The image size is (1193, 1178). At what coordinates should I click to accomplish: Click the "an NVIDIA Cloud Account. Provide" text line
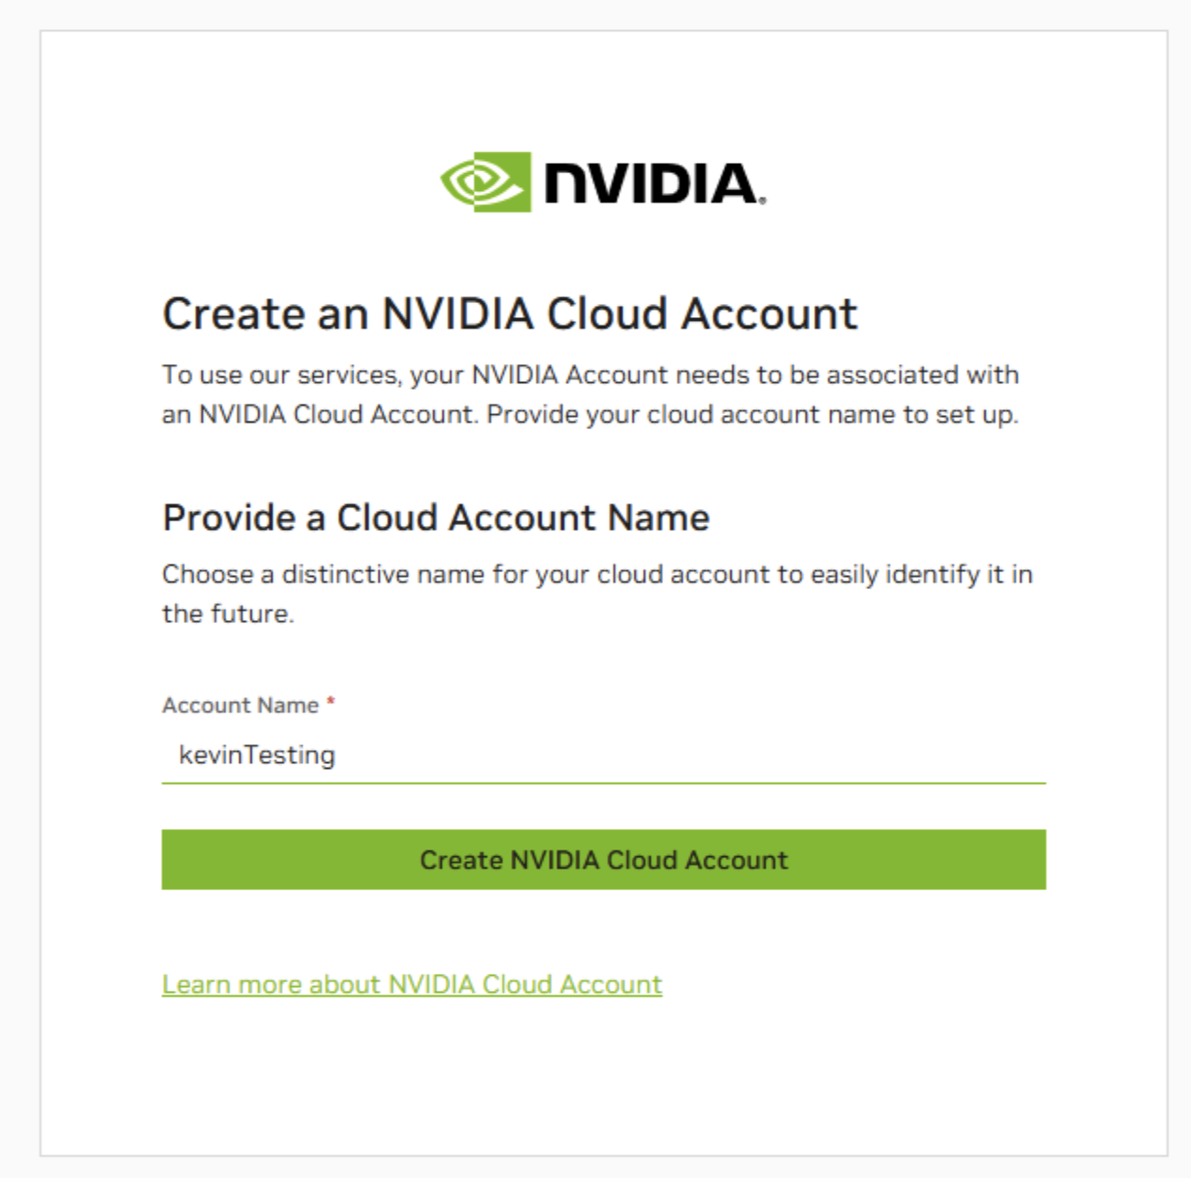(590, 415)
